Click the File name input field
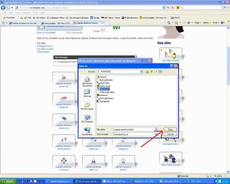Viewport: 230px width, 184px height. click(134, 129)
